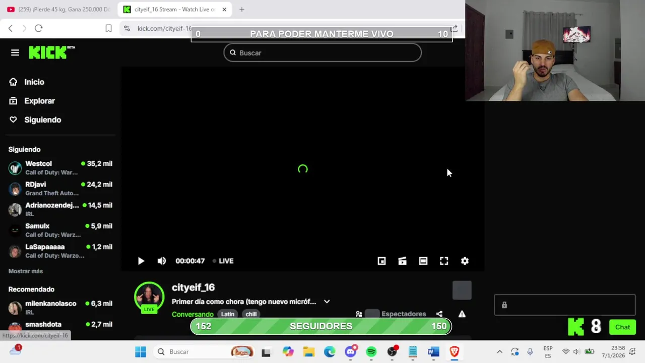Select the chill tag

pos(251,314)
